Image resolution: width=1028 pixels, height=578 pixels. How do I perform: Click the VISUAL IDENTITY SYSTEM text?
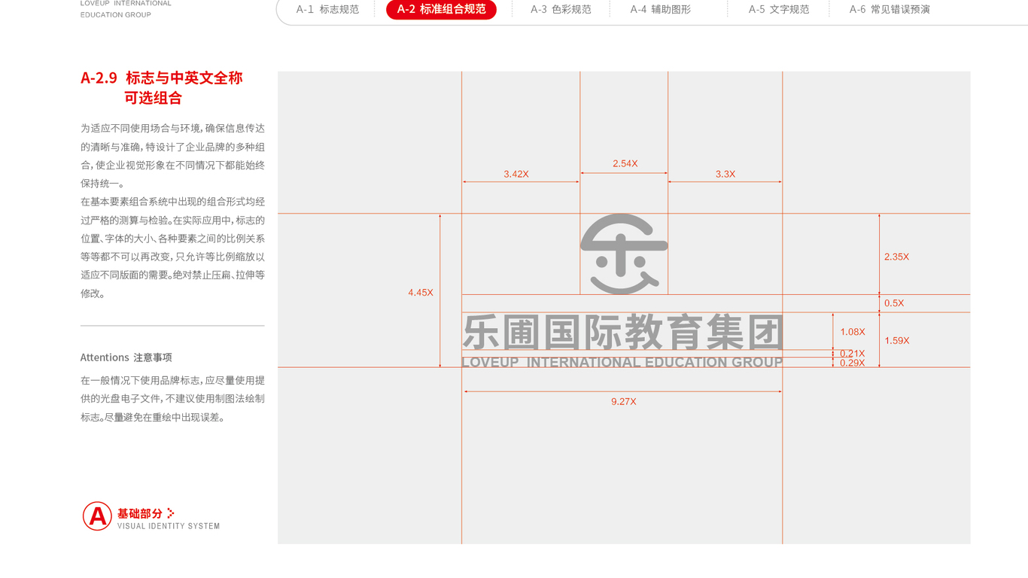pyautogui.click(x=169, y=526)
